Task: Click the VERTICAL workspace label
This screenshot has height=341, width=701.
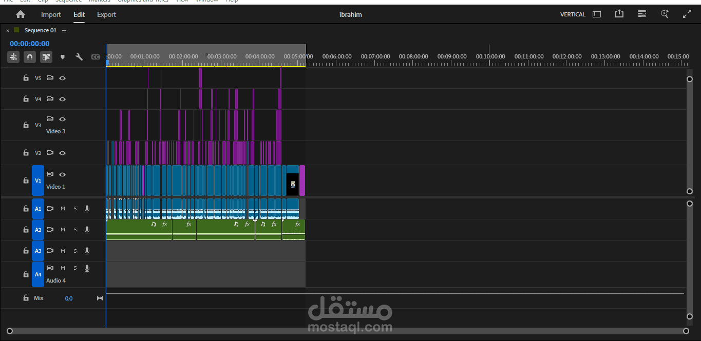Action: point(573,14)
